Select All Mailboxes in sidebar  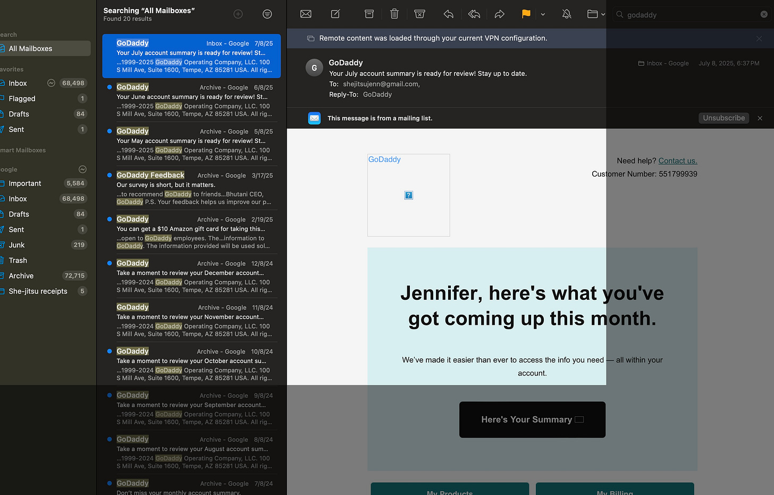pos(45,48)
